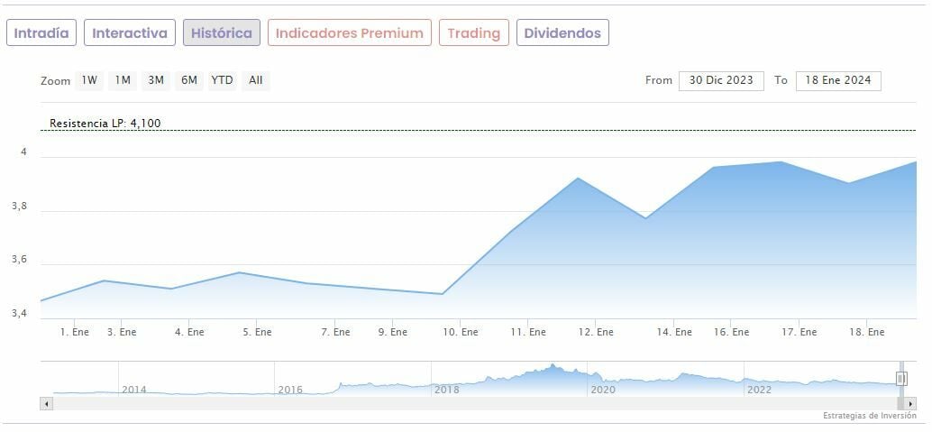Click the To date field

838,80
